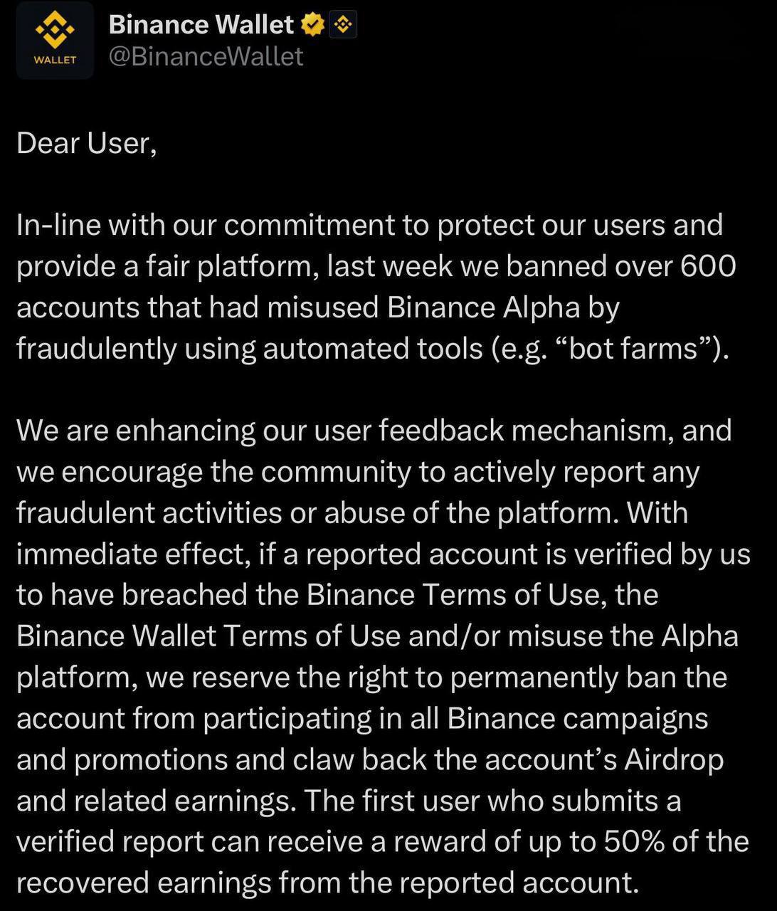Click the Binance affiliate badge beside the name

[x=343, y=26]
